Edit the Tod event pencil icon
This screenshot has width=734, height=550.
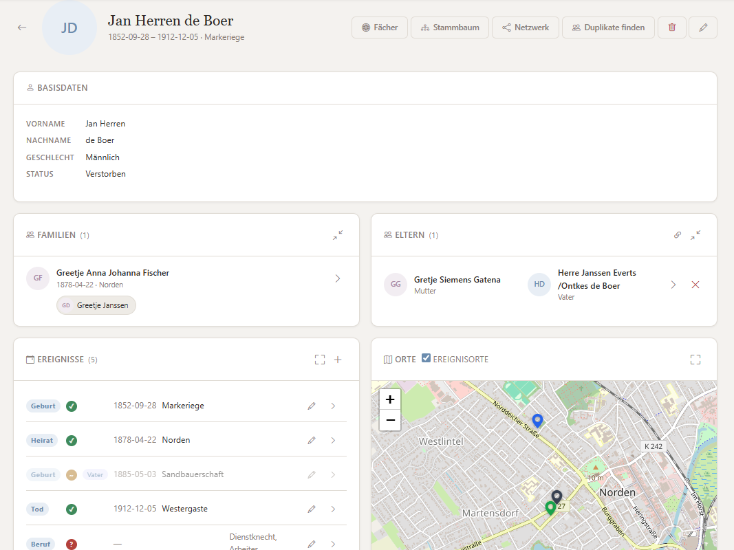(312, 509)
